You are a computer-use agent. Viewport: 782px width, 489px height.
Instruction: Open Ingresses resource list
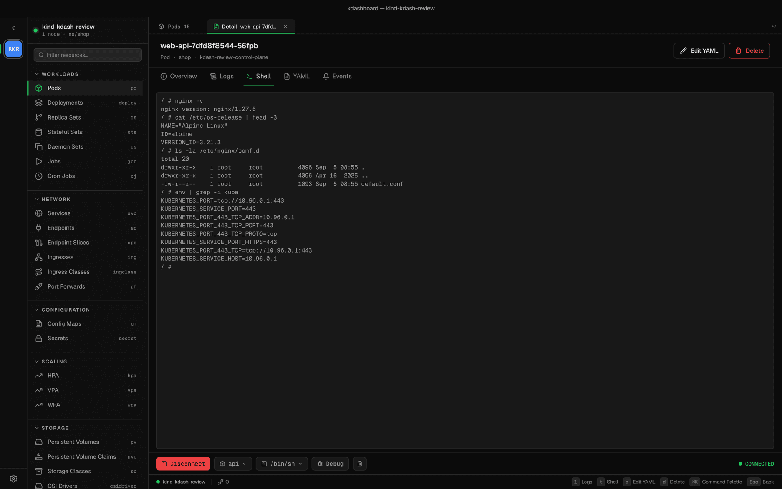coord(85,257)
